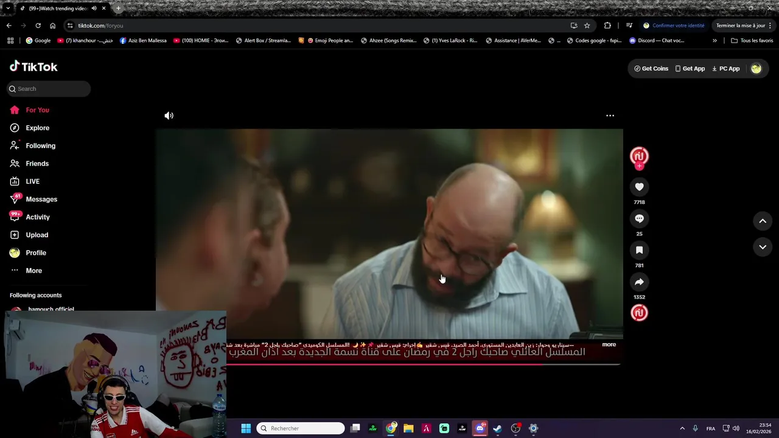779x438 pixels.
Task: Open the Google bookmark
Action: [38, 41]
